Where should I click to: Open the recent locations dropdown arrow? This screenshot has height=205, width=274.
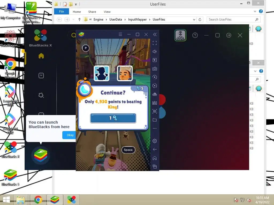pos(73,19)
